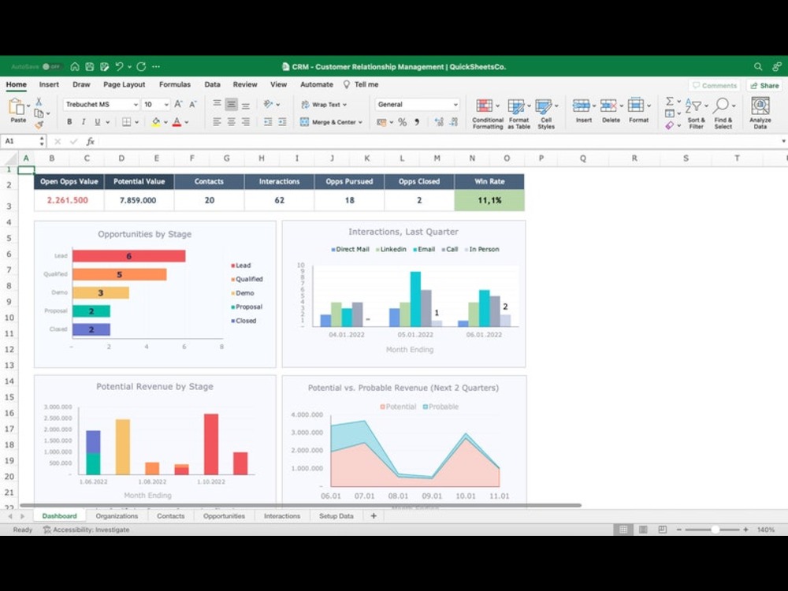Click Increase Decimal icon
The image size is (788, 591).
point(439,122)
